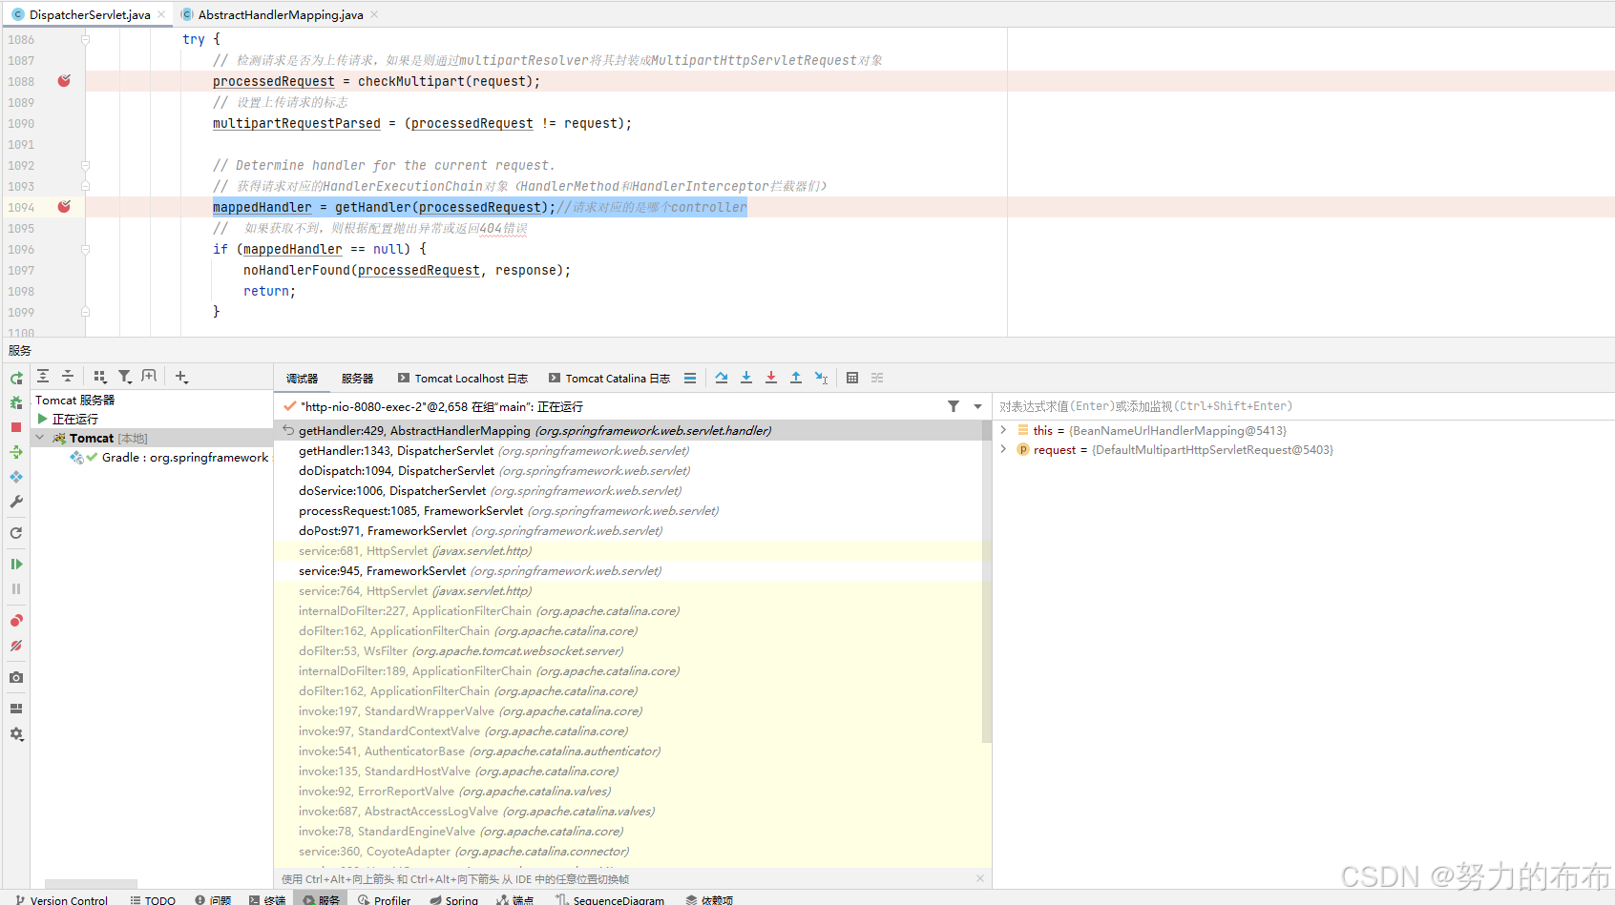1615x905 pixels.
Task: Open Tomcat Catalina 日志 tab
Action: coord(610,379)
